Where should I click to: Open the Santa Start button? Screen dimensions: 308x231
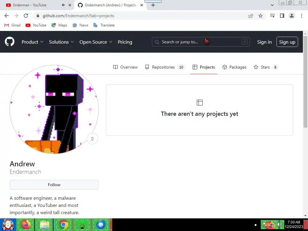point(8,224)
